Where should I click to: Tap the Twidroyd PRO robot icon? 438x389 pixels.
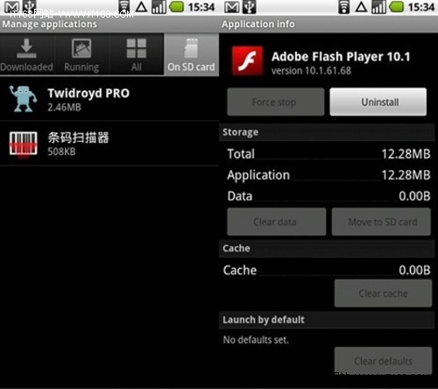tap(23, 99)
